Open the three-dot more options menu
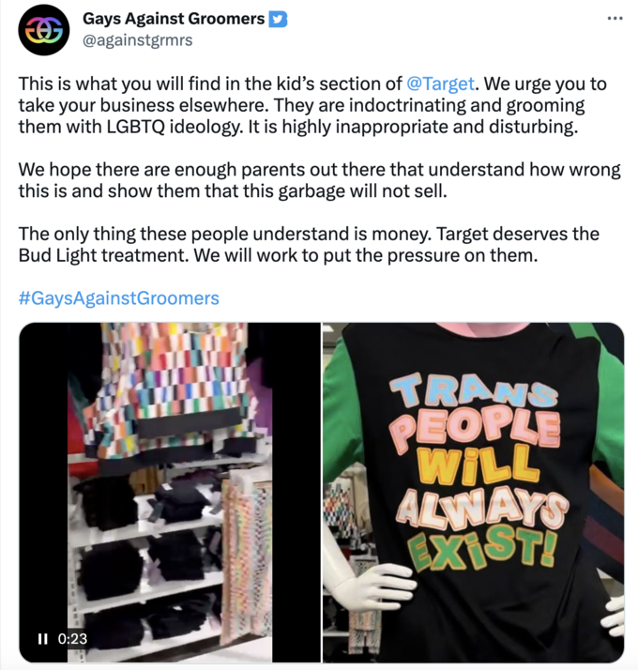 [x=615, y=19]
